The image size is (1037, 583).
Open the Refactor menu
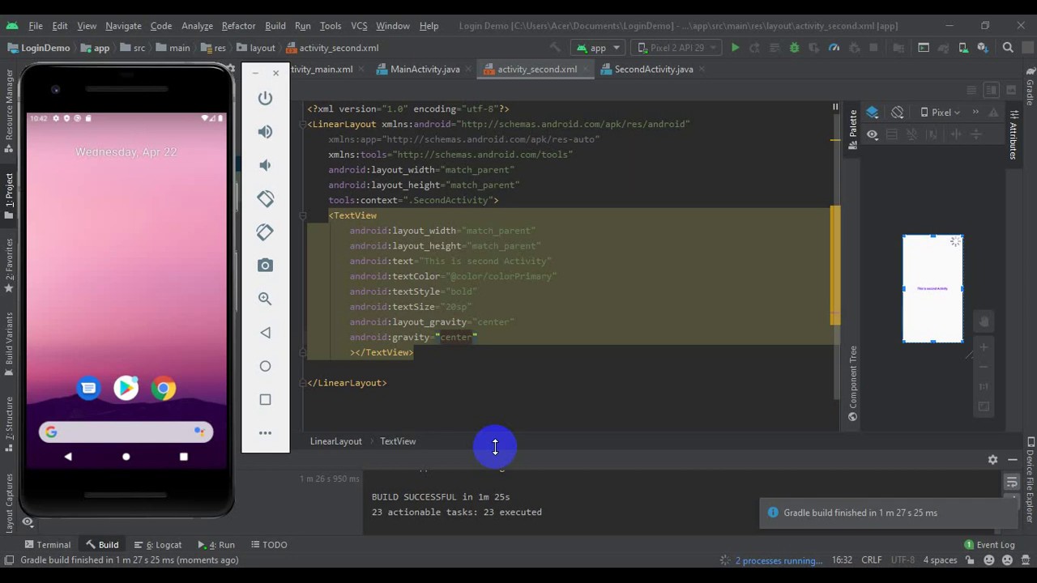tap(238, 26)
